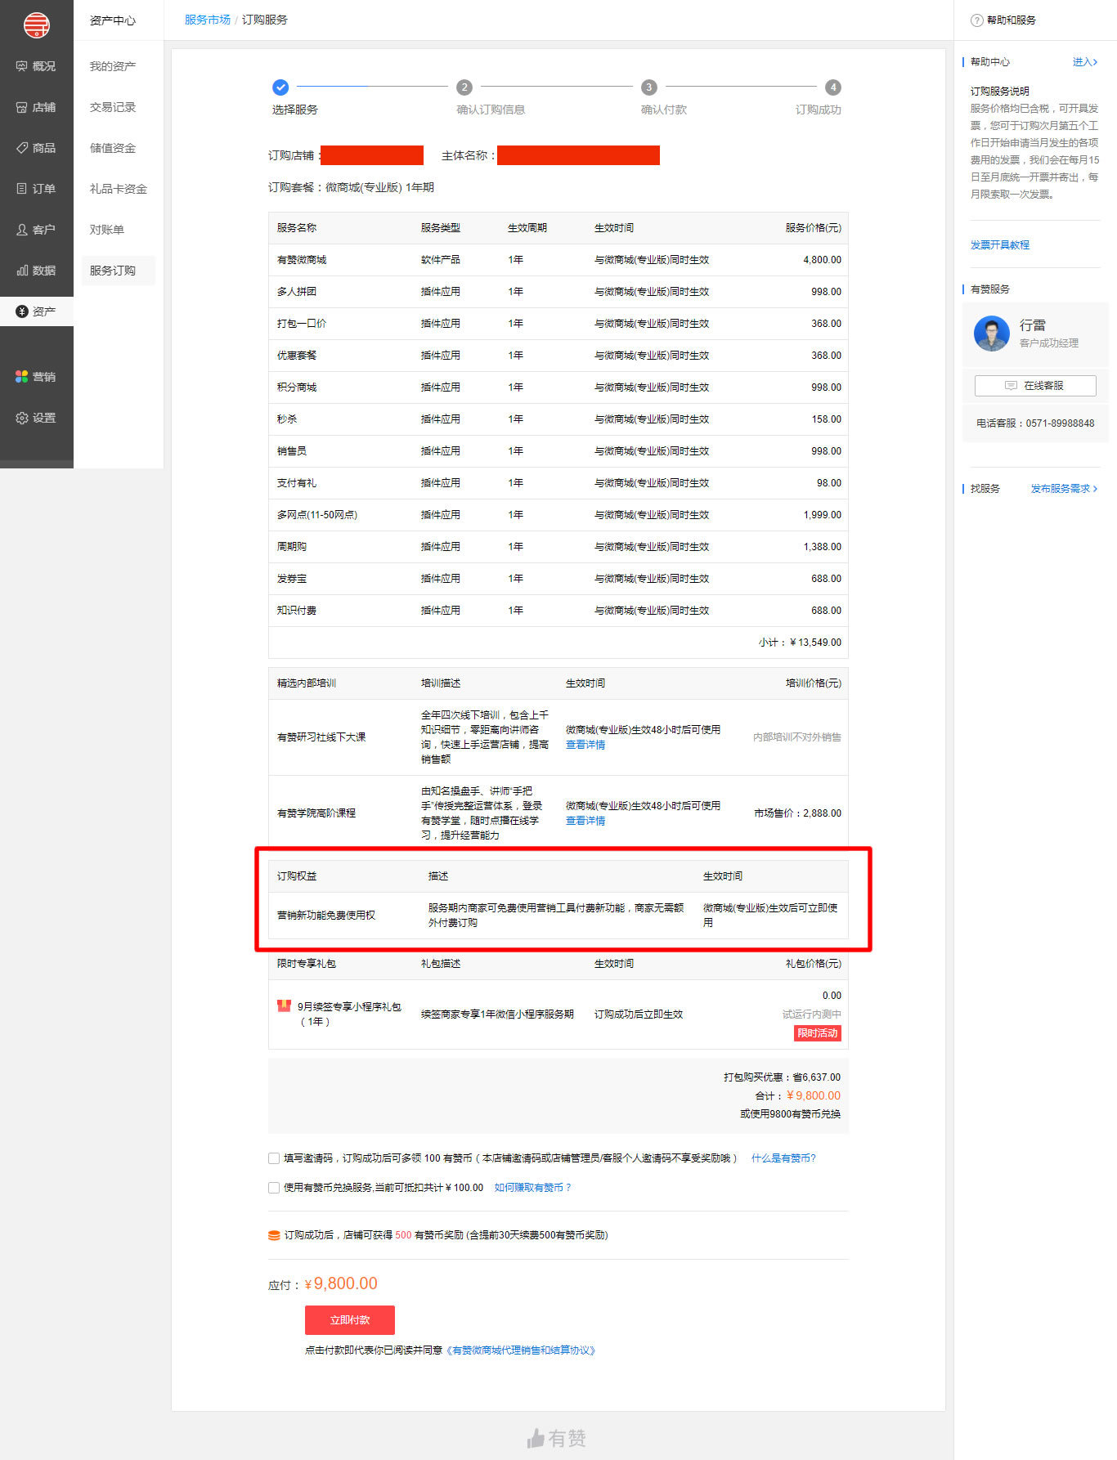The width and height of the screenshot is (1117, 1460).
Task: Open 概况 overview in sidebar
Action: 36,66
